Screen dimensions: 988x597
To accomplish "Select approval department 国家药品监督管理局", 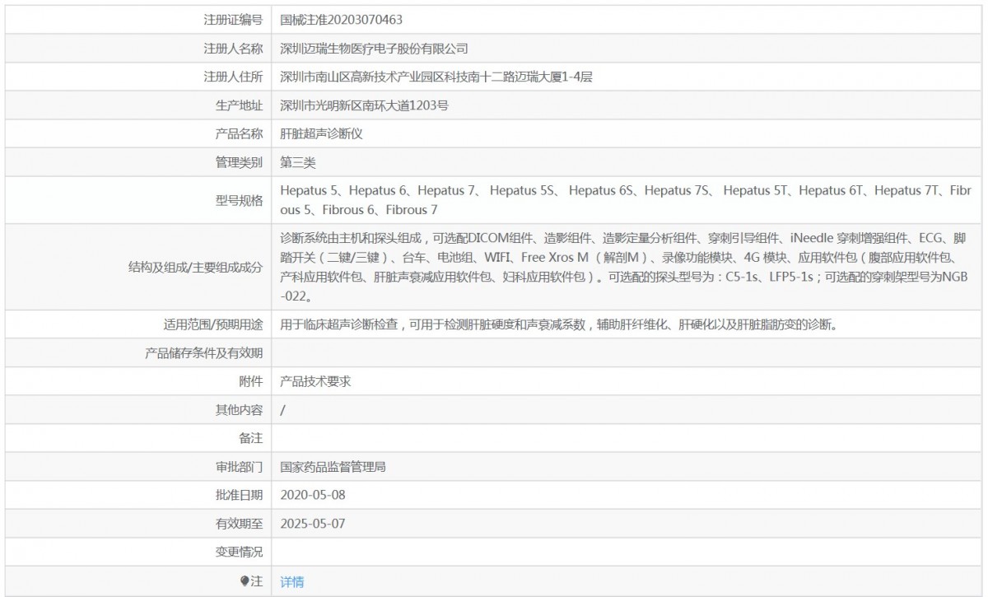I will click(x=333, y=467).
